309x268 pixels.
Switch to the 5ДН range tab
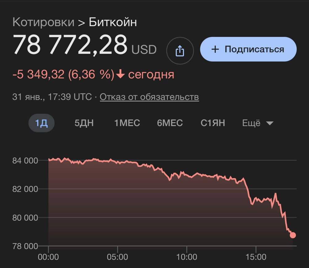[x=84, y=123]
